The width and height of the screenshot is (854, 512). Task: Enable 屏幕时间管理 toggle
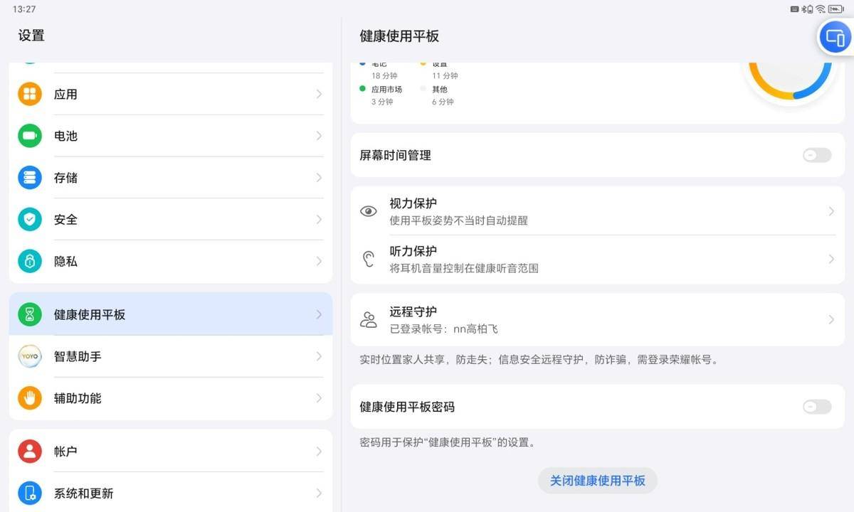click(816, 155)
